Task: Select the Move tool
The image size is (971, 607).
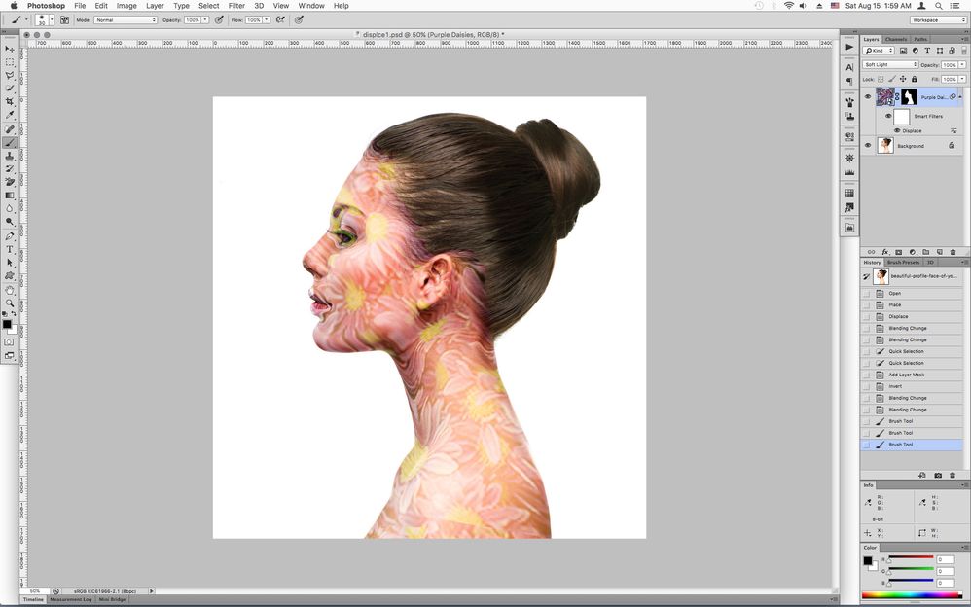Action: click(11, 48)
